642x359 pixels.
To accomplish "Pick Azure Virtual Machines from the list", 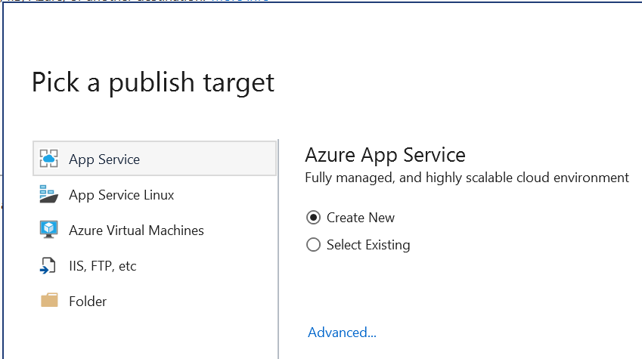I will click(x=136, y=231).
